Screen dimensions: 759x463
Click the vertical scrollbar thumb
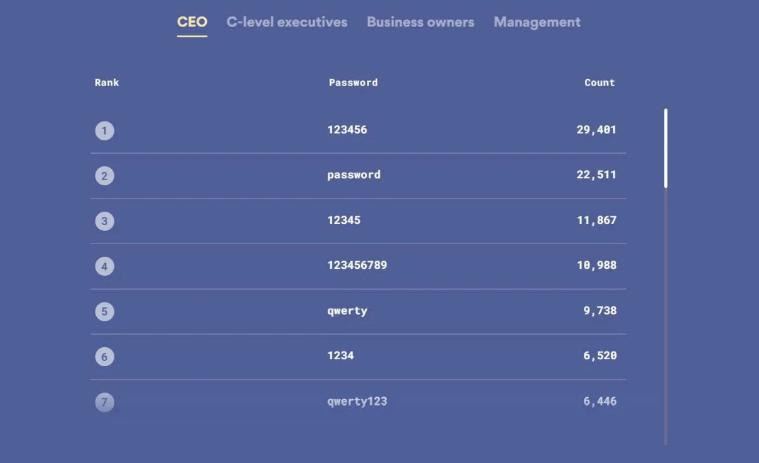(x=665, y=147)
